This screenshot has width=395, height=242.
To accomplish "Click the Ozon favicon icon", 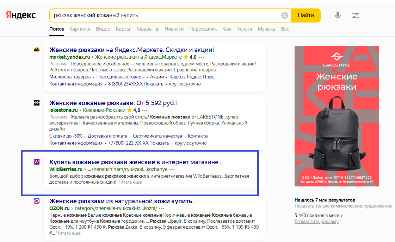I will pos(36,201).
